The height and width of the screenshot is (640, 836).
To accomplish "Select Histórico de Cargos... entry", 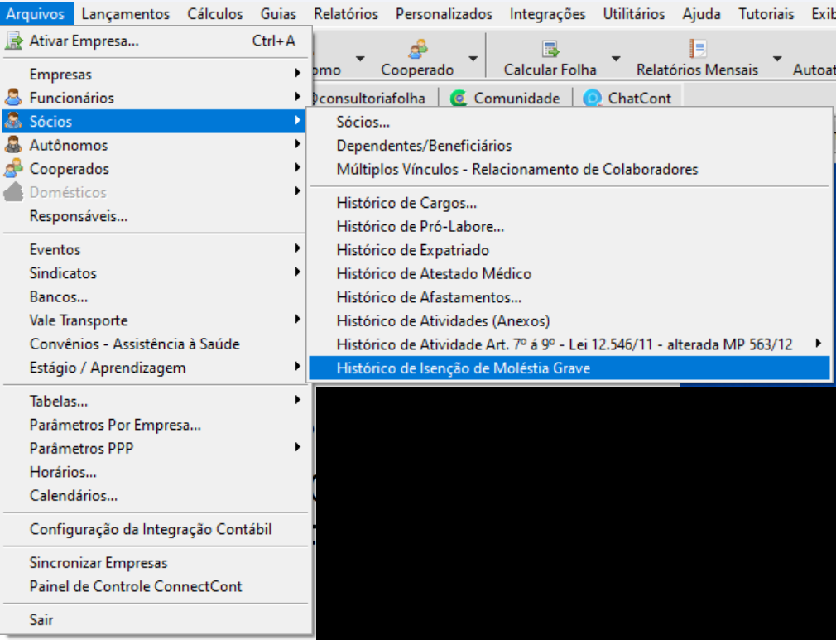I will tap(569, 203).
